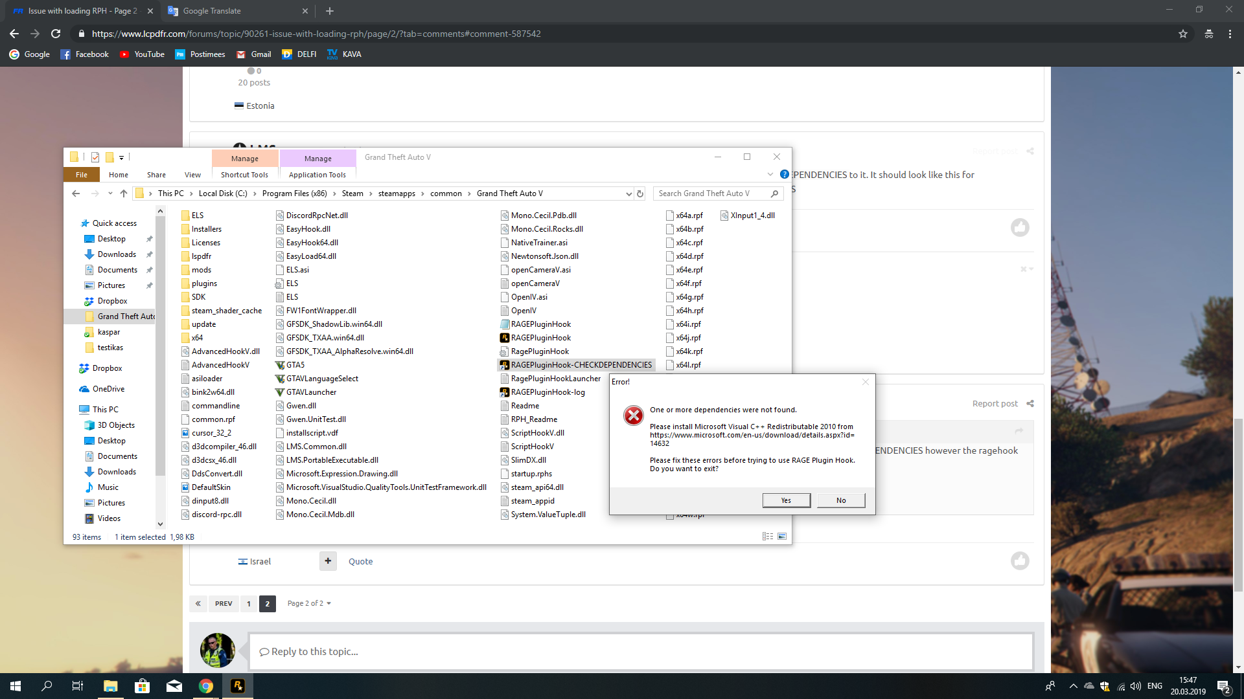
Task: Click Rockstar Games icon on the taskbar
Action: 238,686
